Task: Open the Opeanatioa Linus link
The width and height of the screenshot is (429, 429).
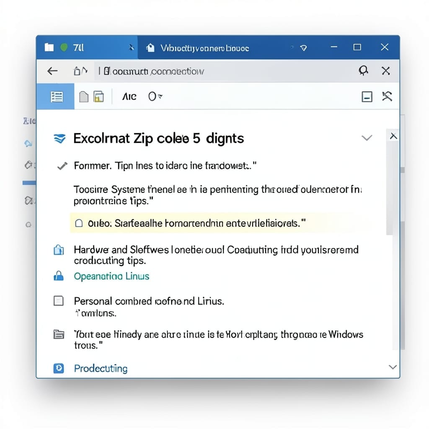Action: (111, 277)
